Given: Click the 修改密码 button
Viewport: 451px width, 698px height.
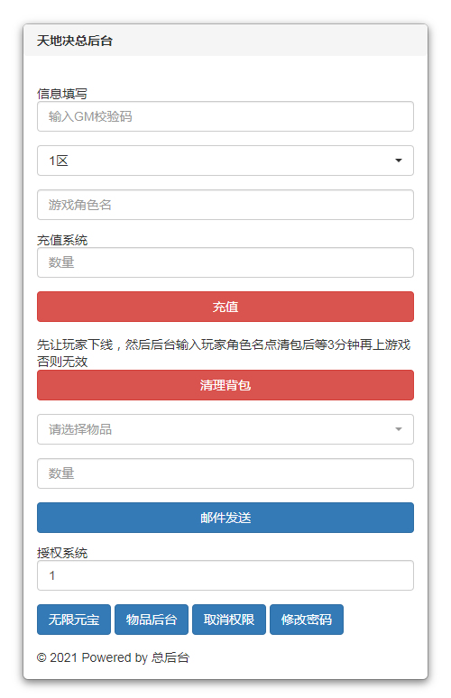Looking at the screenshot, I should click(307, 620).
